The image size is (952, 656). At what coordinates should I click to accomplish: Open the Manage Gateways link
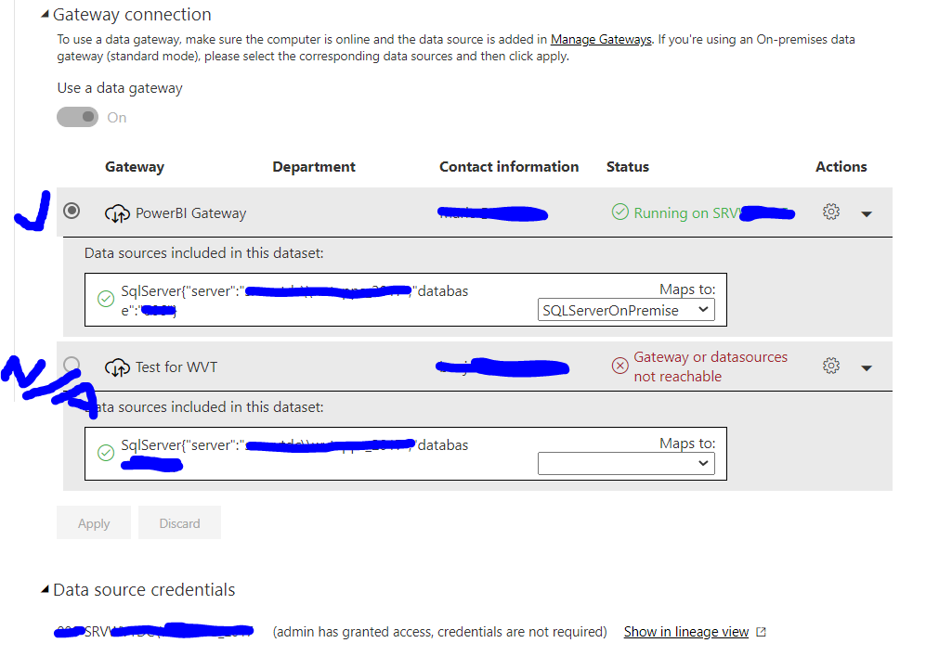[x=601, y=39]
